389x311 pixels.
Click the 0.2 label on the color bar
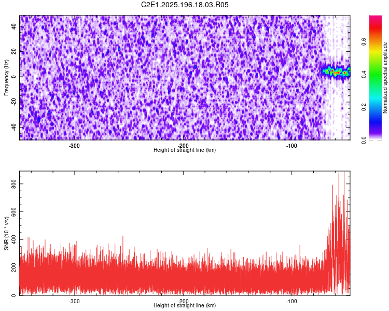click(x=364, y=107)
